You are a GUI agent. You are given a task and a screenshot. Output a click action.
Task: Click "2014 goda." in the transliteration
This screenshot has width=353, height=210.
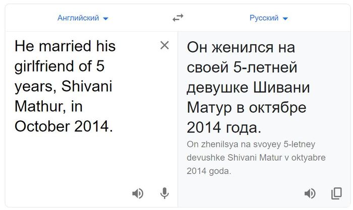click(x=209, y=171)
